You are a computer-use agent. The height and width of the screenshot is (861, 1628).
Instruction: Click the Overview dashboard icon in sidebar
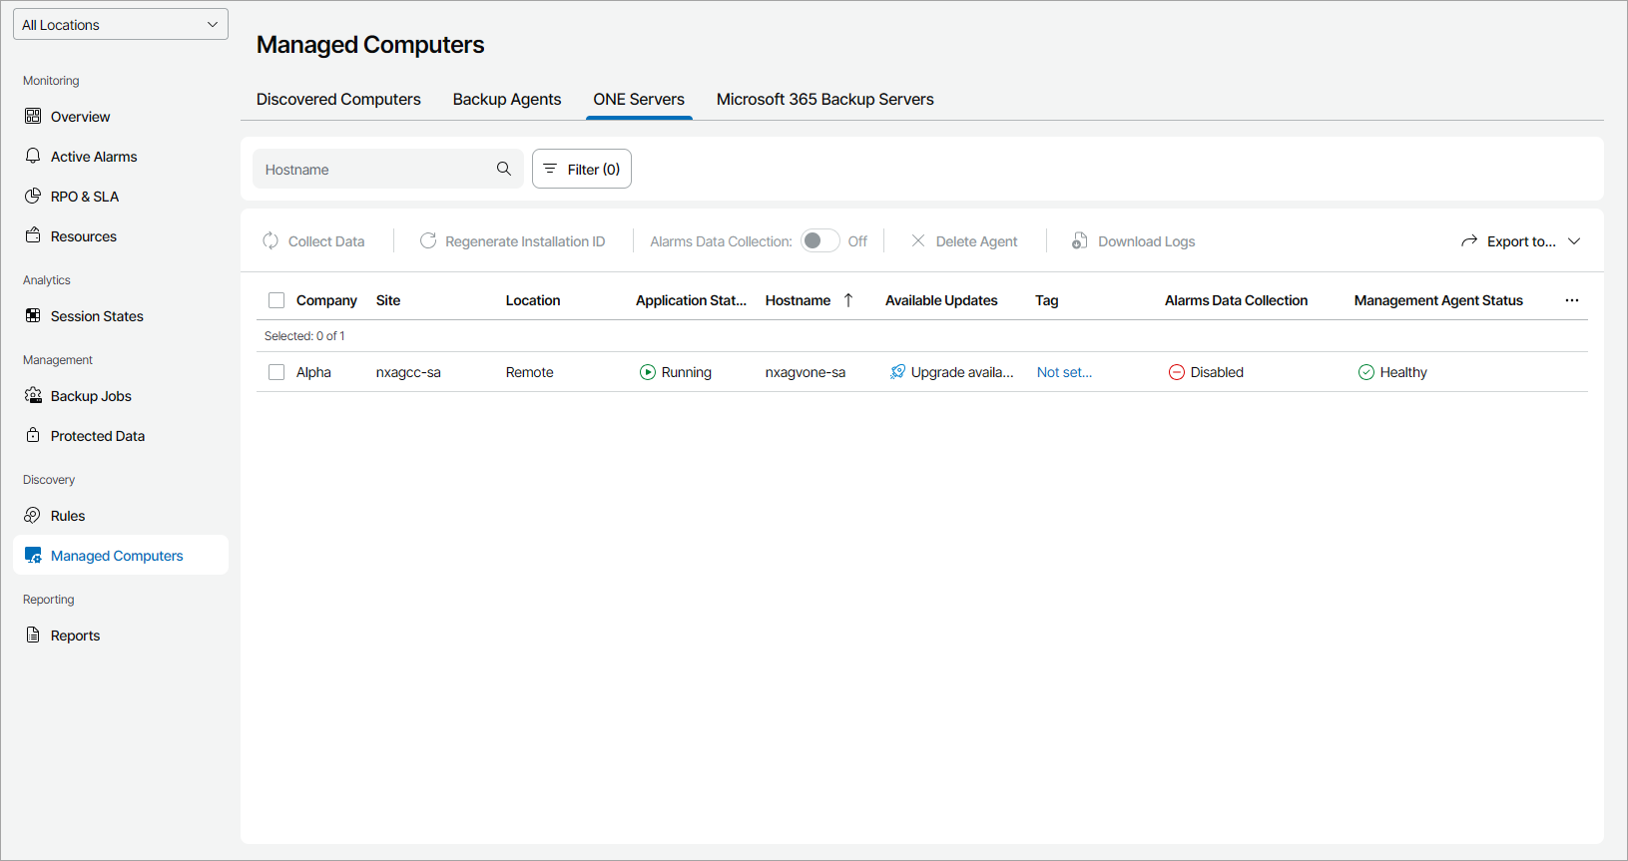33,116
